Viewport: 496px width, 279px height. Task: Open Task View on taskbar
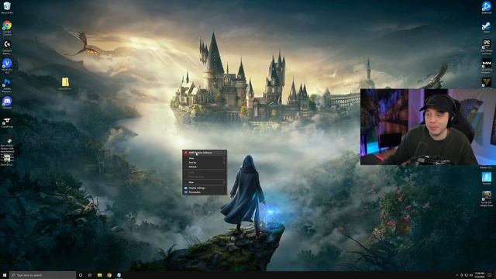pyautogui.click(x=90, y=275)
